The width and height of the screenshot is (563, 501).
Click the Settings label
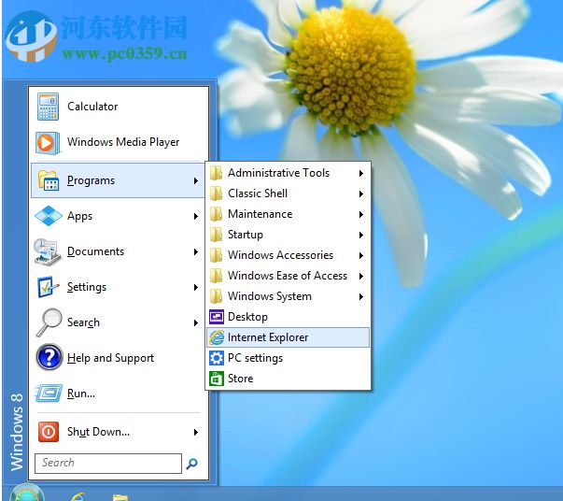click(x=87, y=287)
